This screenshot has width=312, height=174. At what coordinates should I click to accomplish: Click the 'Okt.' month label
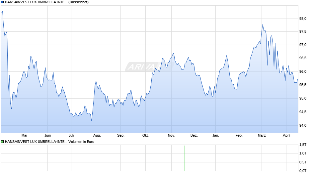point(145,135)
